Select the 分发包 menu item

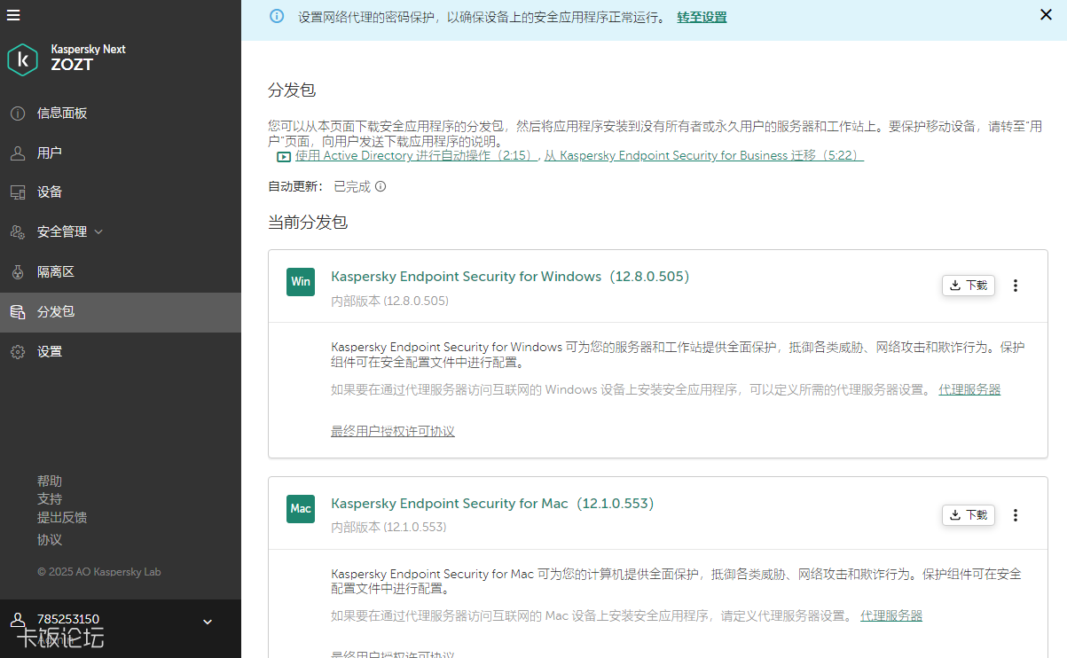pyautogui.click(x=121, y=312)
